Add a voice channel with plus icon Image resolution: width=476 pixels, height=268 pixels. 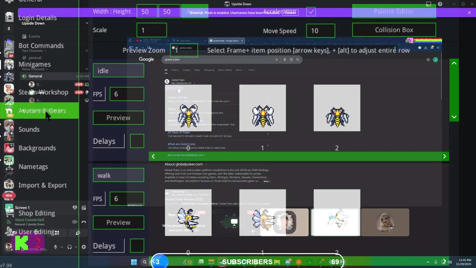87,69
